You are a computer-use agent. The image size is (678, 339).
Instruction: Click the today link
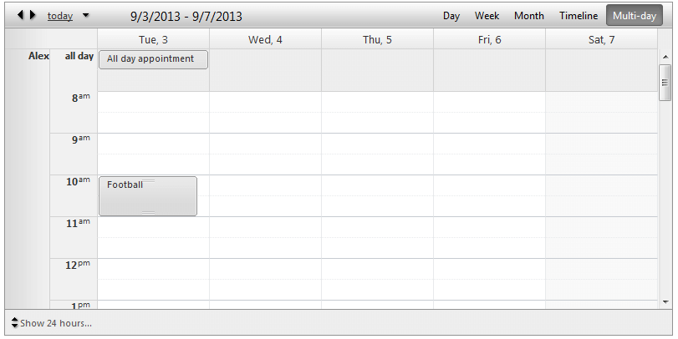(59, 16)
